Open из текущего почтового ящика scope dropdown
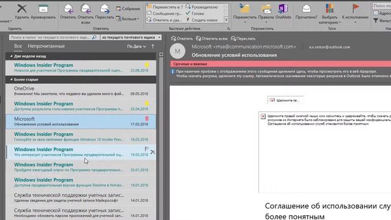391x220 pixels. click(131, 37)
